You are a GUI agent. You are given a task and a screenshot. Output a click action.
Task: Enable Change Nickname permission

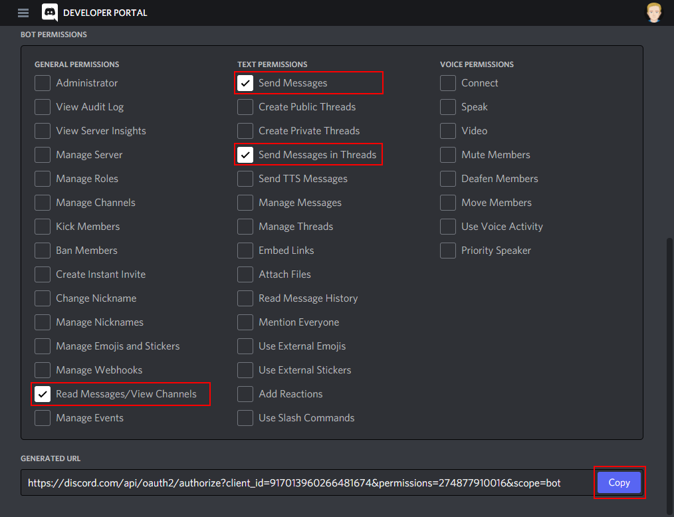(43, 298)
